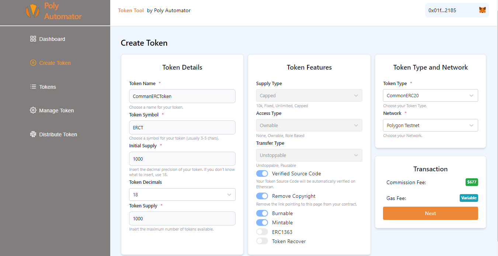Image resolution: width=498 pixels, height=256 pixels.
Task: Click the Token Tool header link
Action: tap(131, 10)
